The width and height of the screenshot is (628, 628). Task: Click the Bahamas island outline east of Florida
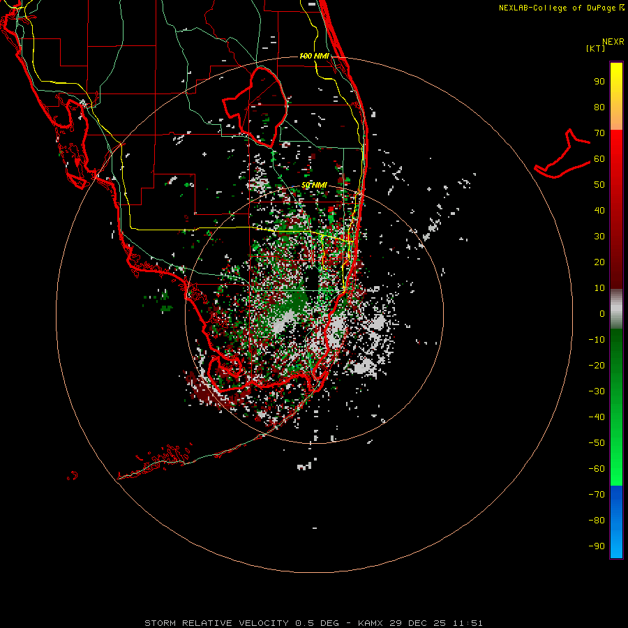(x=562, y=154)
